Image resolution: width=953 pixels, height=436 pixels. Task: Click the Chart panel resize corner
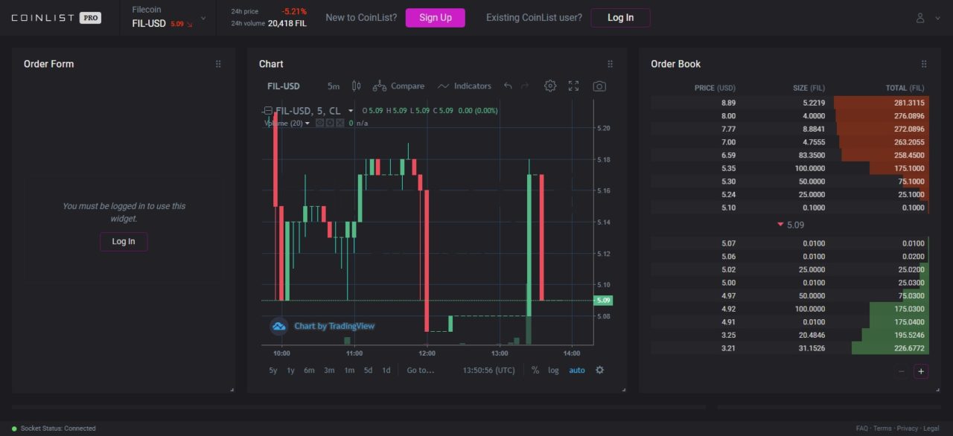click(x=623, y=389)
